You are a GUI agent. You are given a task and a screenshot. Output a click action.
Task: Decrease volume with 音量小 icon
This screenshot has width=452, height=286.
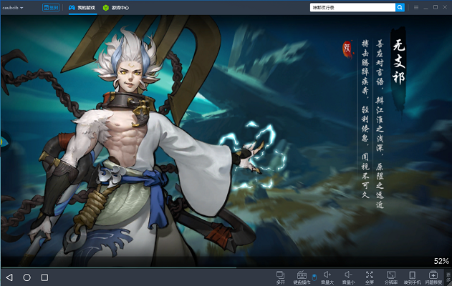tap(348, 277)
